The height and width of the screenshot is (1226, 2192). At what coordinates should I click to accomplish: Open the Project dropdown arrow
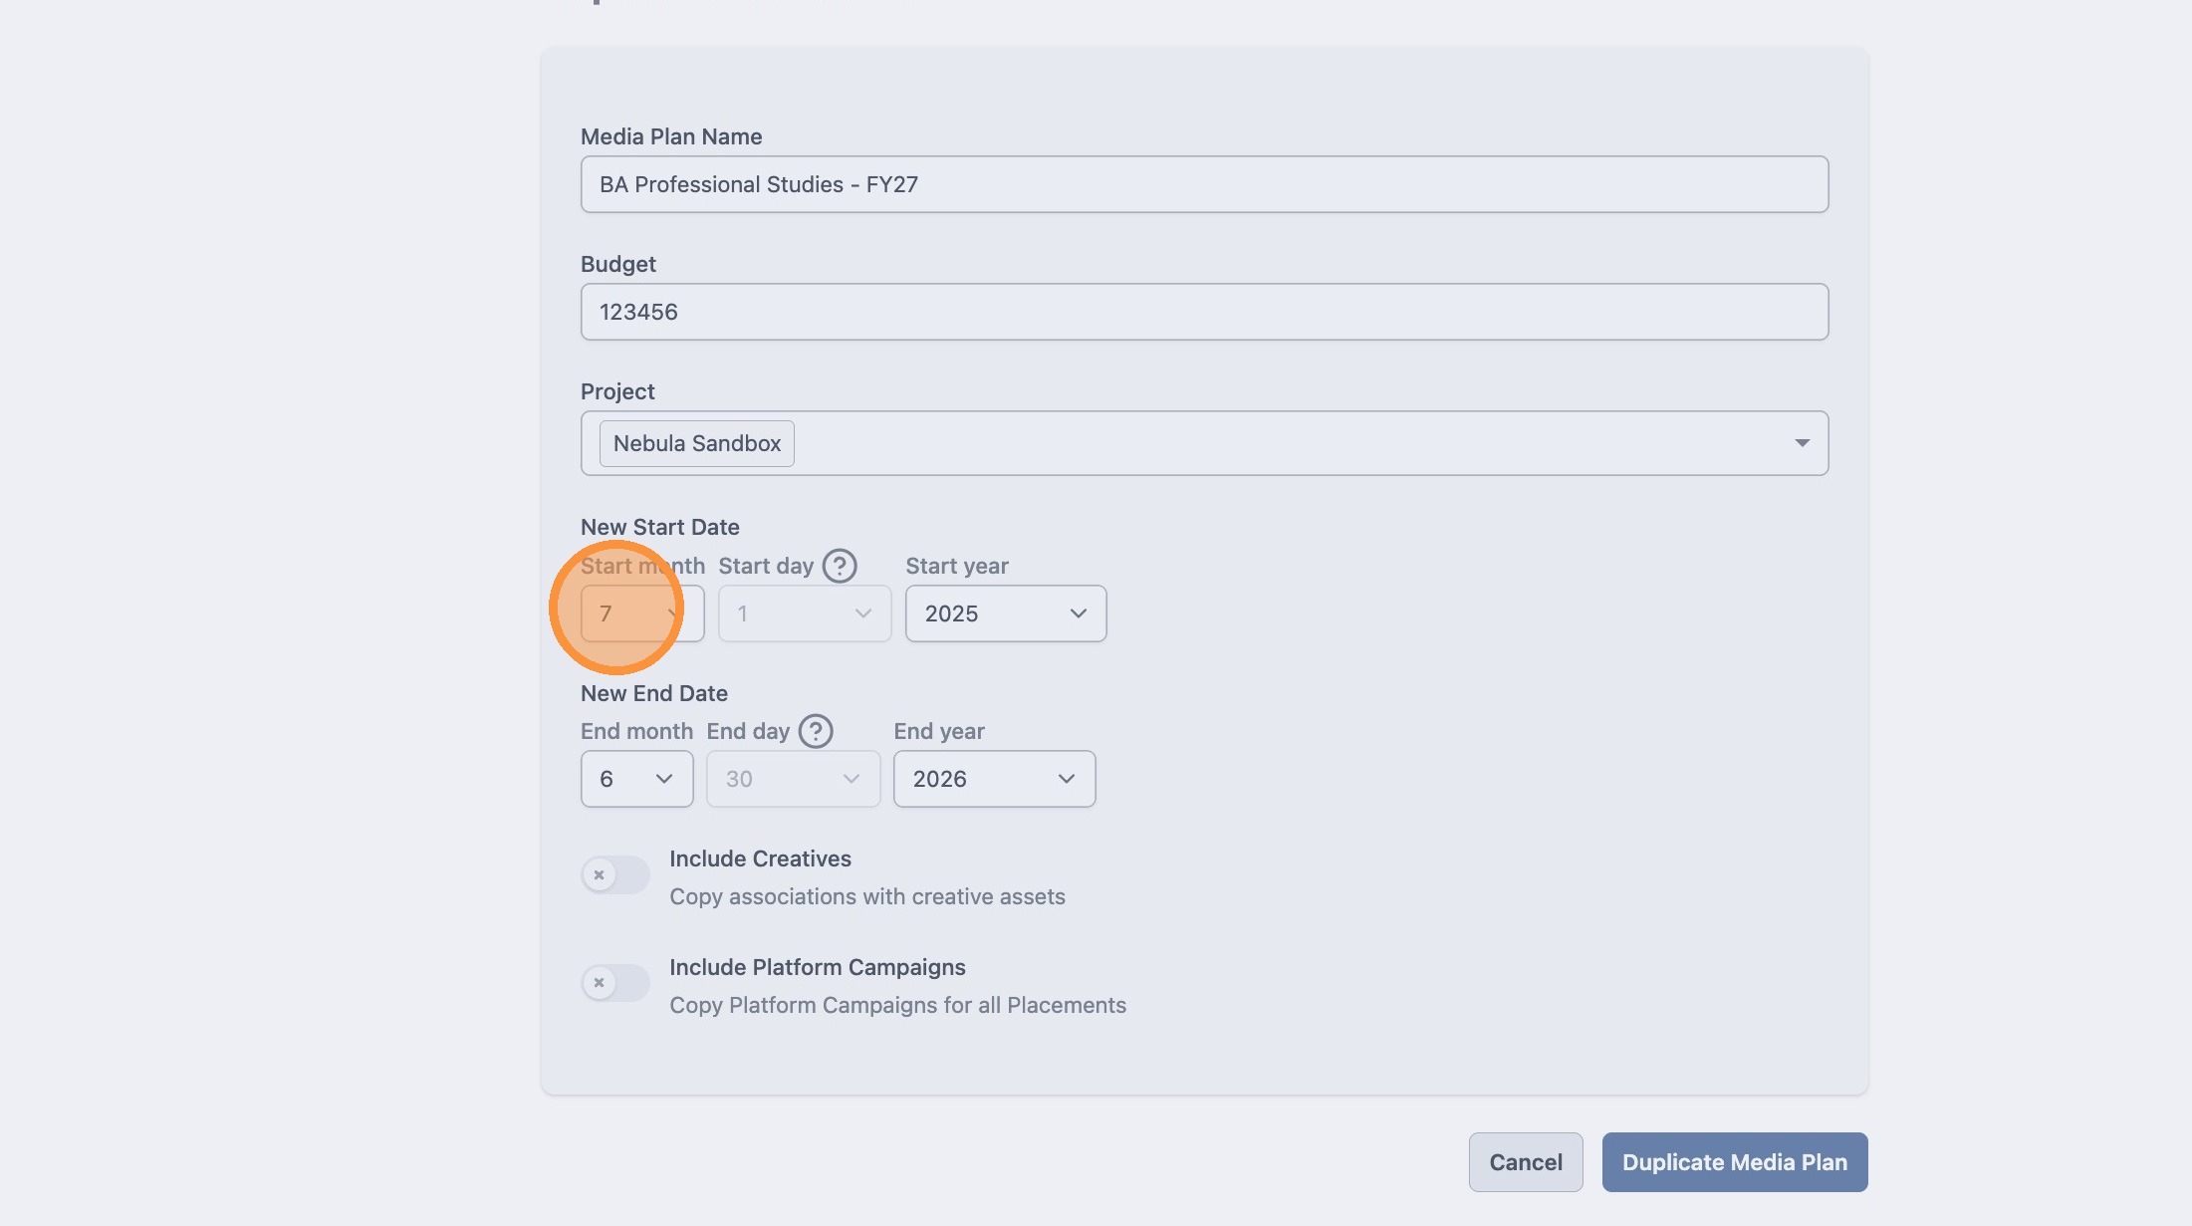click(1802, 443)
